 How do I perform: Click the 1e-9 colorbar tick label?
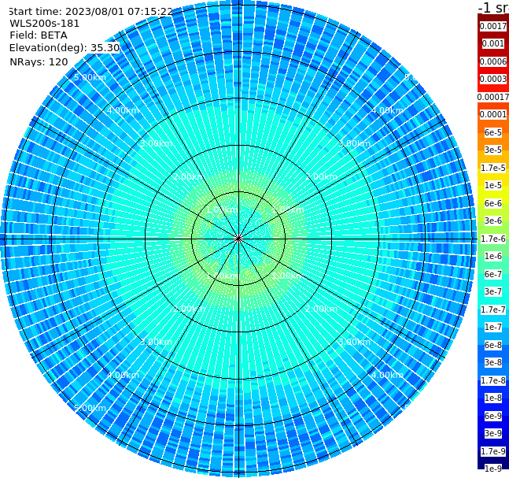(493, 469)
